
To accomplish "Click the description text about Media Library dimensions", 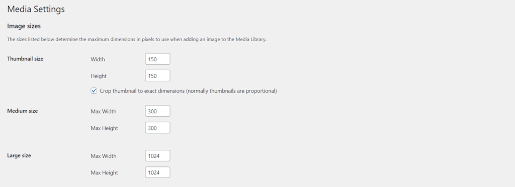I will point(137,40).
